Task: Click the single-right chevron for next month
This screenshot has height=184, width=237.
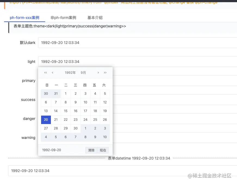Action: click(x=98, y=72)
